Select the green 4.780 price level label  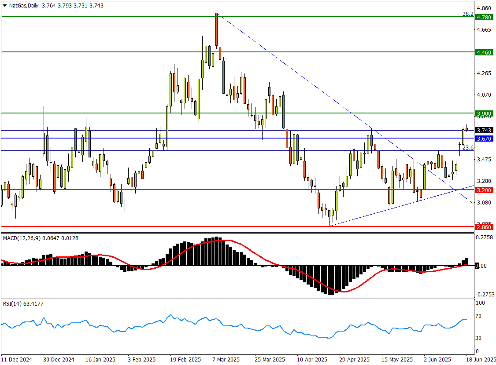(484, 17)
